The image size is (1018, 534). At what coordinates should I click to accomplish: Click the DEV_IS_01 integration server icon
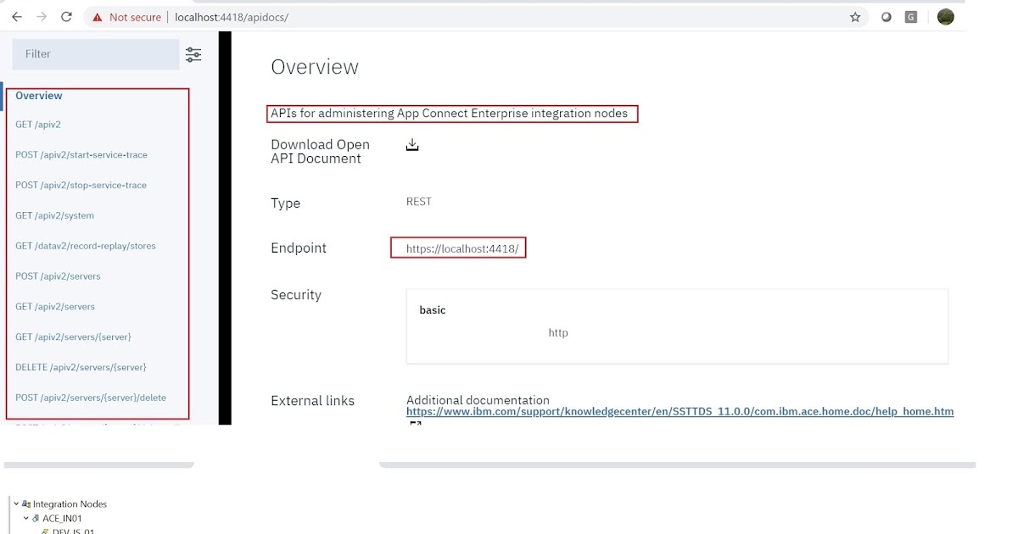[44, 531]
